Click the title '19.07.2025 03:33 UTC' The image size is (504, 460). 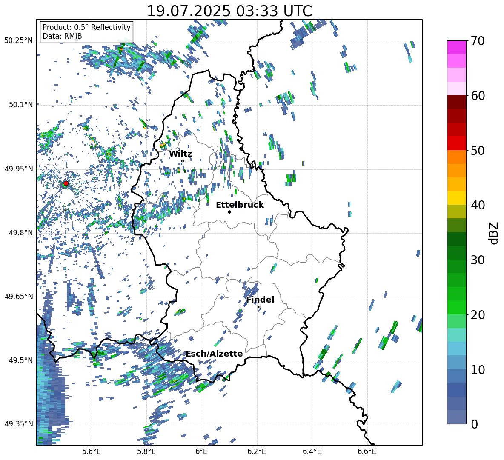tap(229, 11)
